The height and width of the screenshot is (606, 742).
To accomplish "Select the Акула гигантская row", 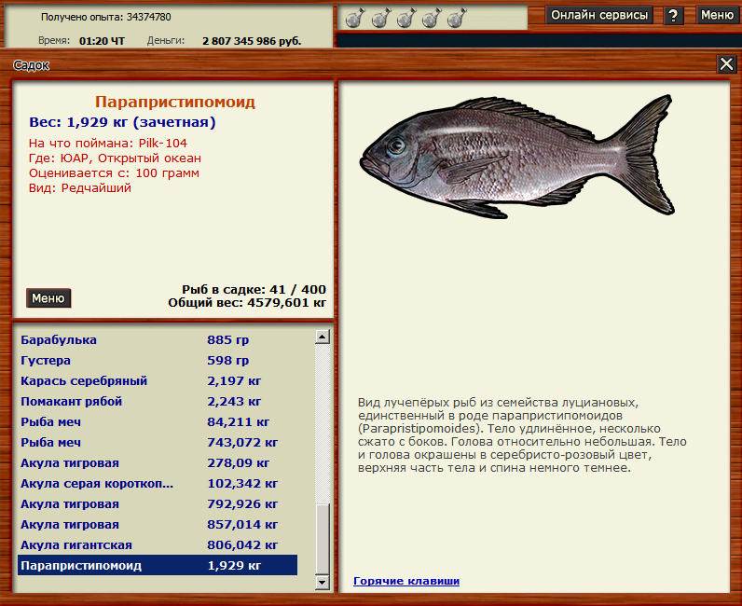I will (158, 544).
